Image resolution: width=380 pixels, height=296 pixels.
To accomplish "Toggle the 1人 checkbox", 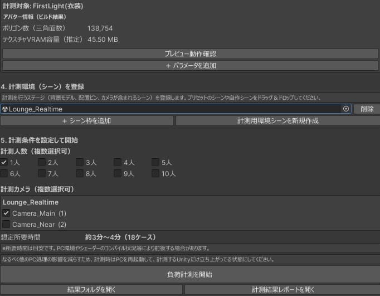I will (x=4, y=162).
